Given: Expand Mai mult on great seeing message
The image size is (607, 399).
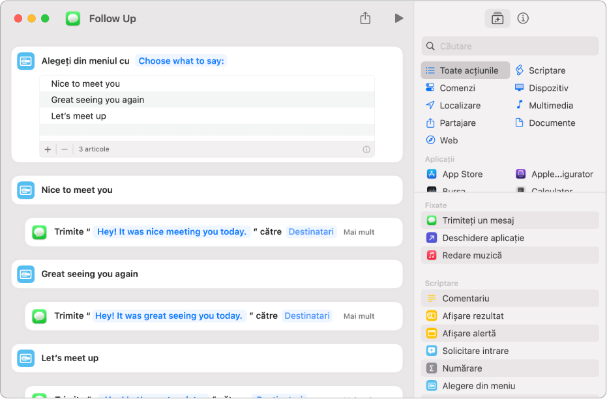Looking at the screenshot, I should [359, 316].
